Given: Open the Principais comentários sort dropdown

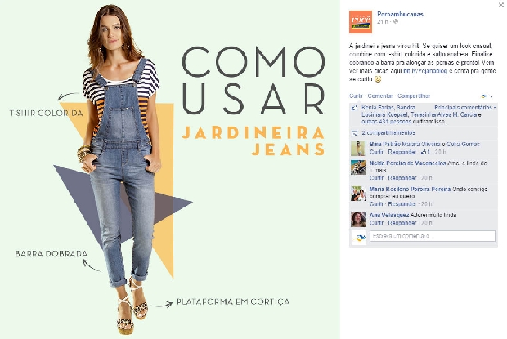Looking at the screenshot, I should click(x=464, y=108).
